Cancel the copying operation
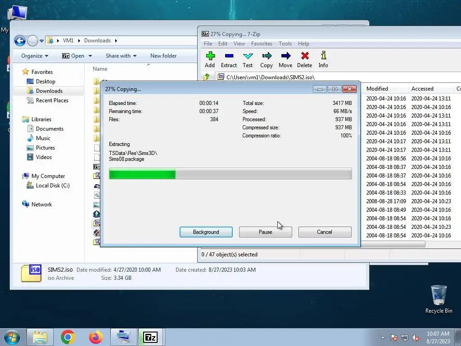 325,232
